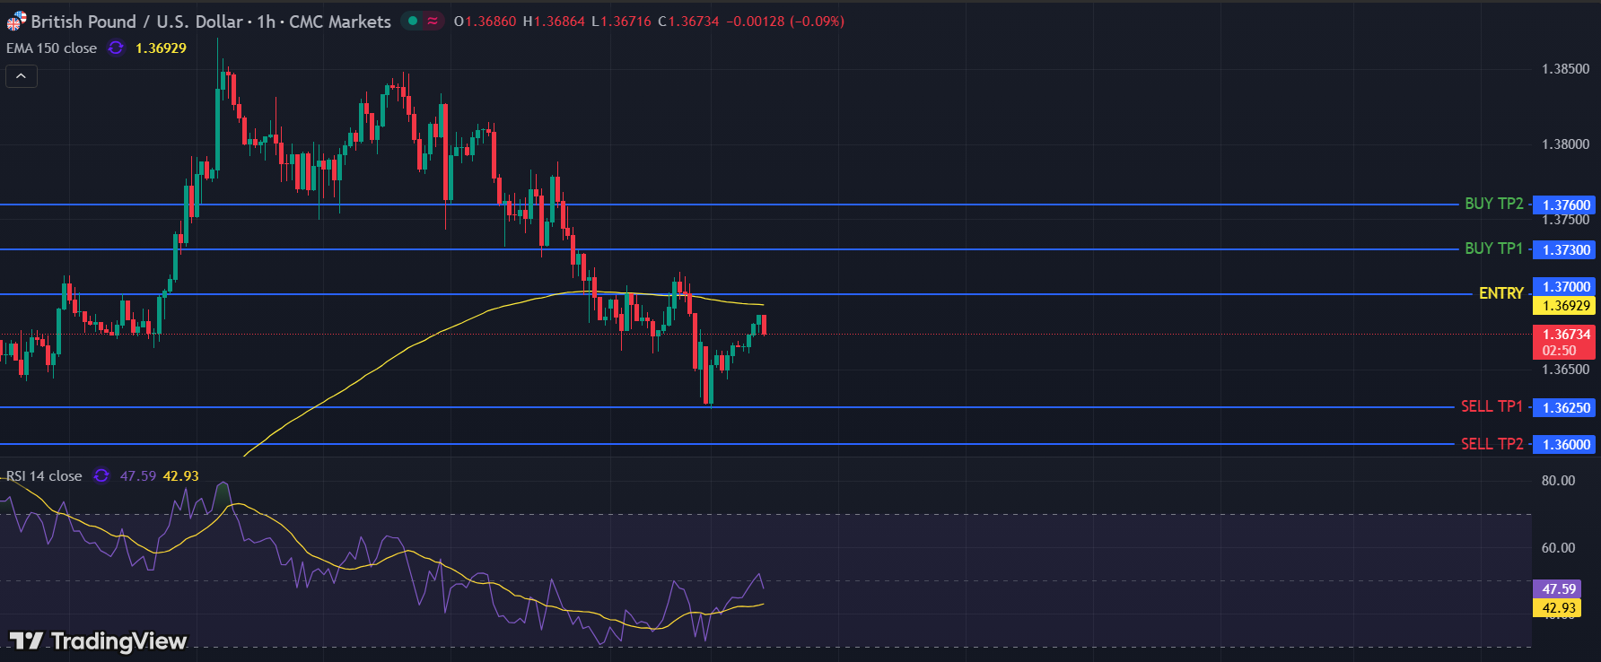1601x662 pixels.
Task: Click the BUY TP2 line label
Action: tap(1493, 204)
